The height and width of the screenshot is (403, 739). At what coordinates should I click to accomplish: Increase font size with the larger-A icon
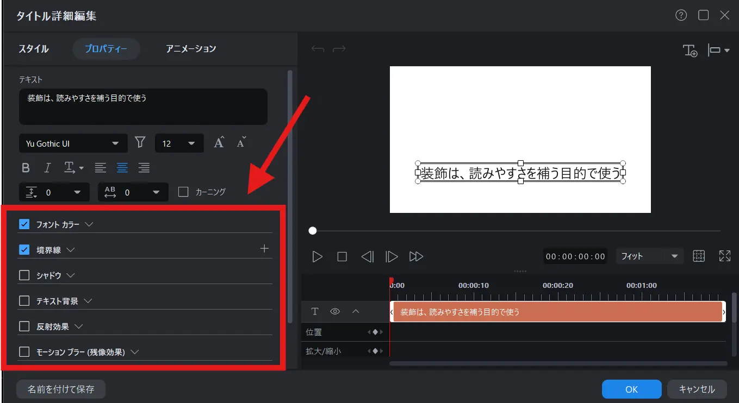tap(219, 143)
